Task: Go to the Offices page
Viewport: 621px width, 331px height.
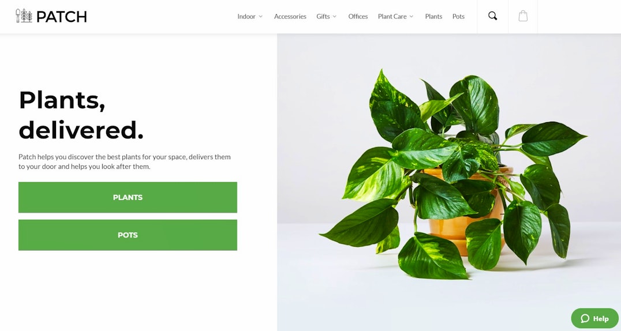Action: 358,17
